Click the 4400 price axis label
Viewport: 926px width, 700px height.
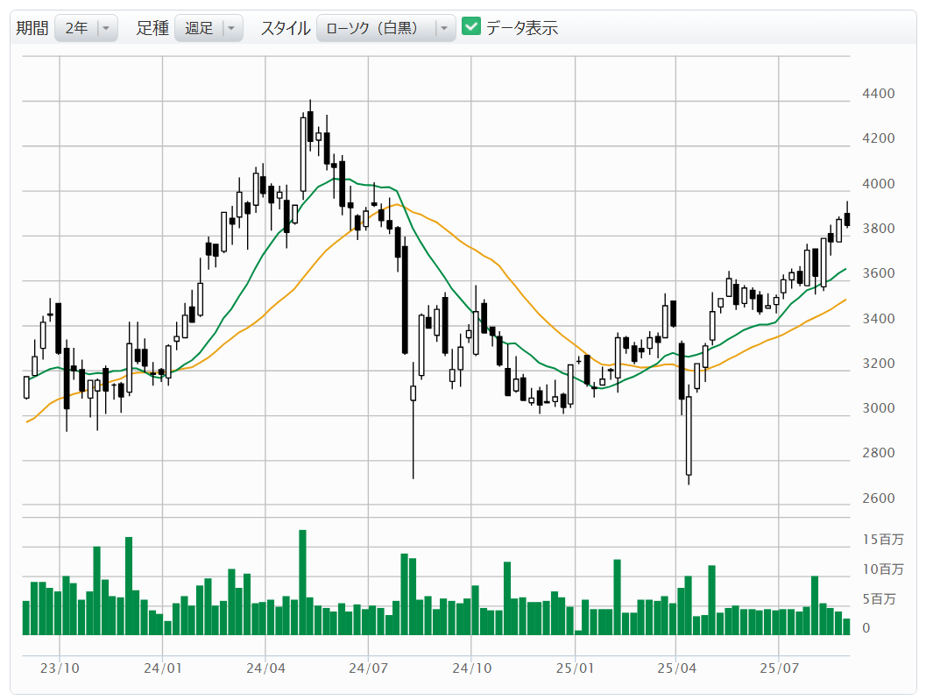click(877, 94)
